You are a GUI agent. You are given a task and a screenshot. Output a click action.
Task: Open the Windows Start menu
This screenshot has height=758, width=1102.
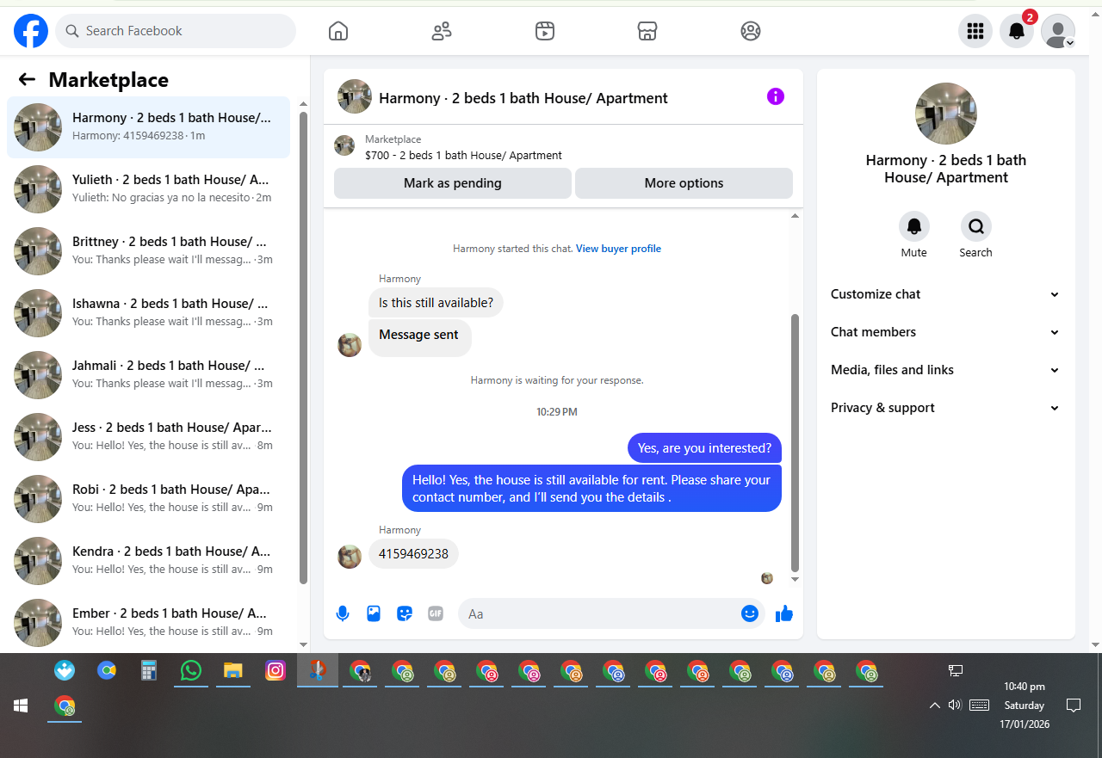coord(21,706)
